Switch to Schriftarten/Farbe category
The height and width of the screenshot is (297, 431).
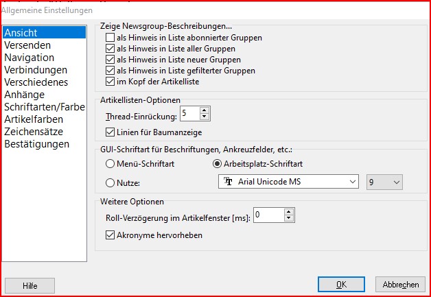click(x=44, y=107)
